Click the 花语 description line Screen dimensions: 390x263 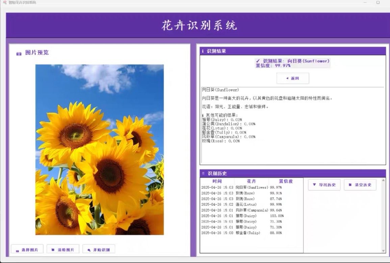(235, 107)
